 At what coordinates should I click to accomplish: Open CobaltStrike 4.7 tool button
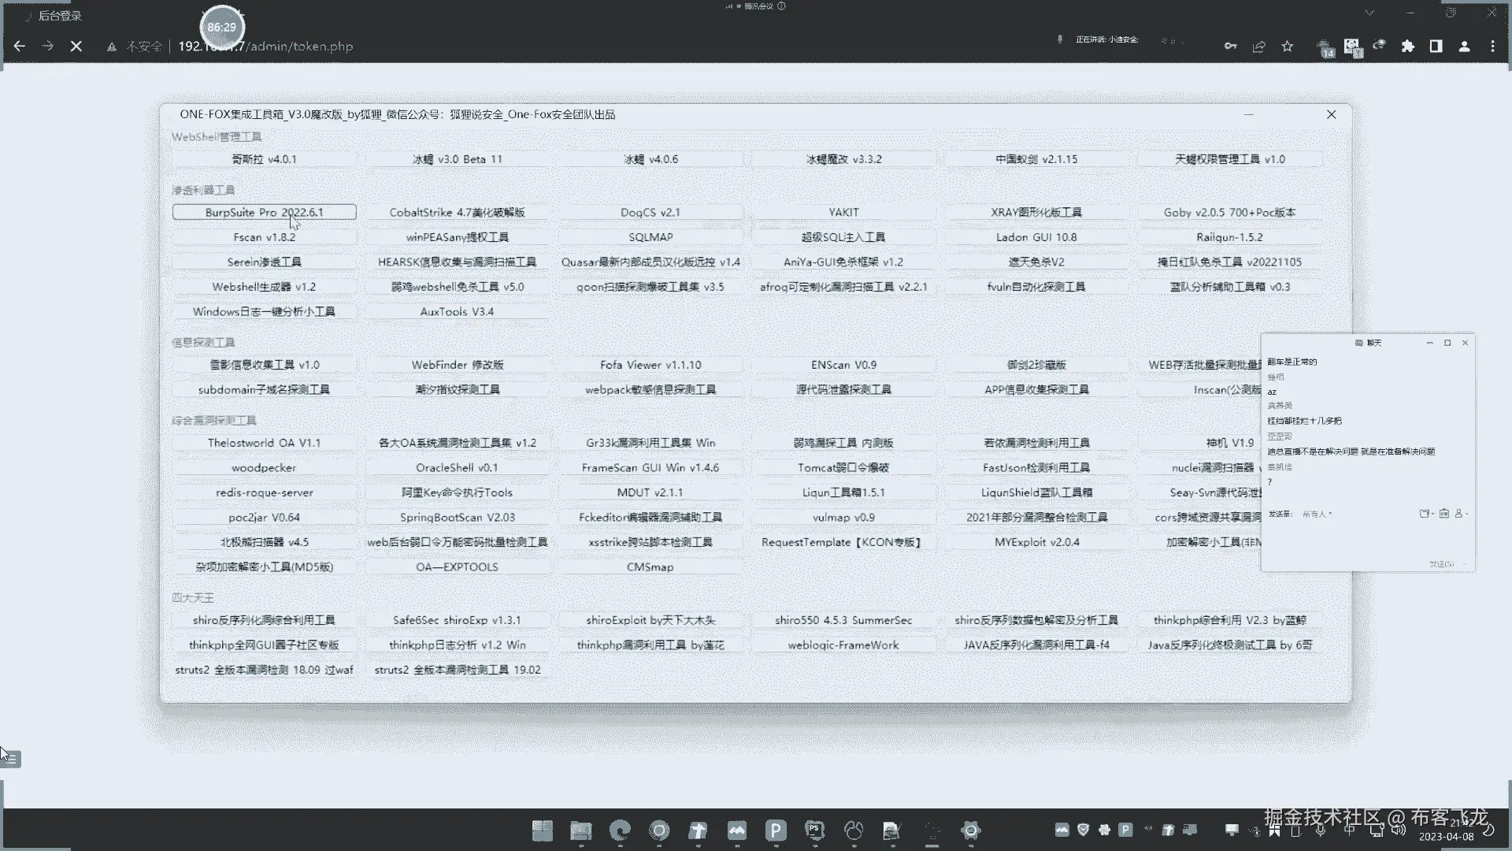[x=457, y=212]
